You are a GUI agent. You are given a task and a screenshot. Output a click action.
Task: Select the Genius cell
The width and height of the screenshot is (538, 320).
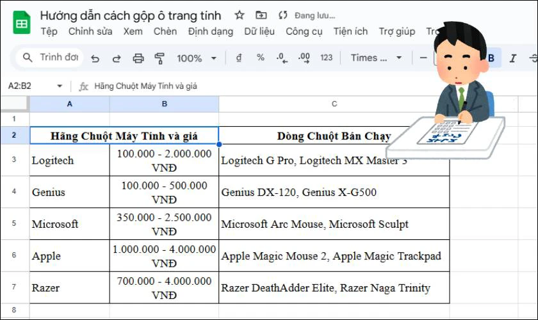[70, 192]
